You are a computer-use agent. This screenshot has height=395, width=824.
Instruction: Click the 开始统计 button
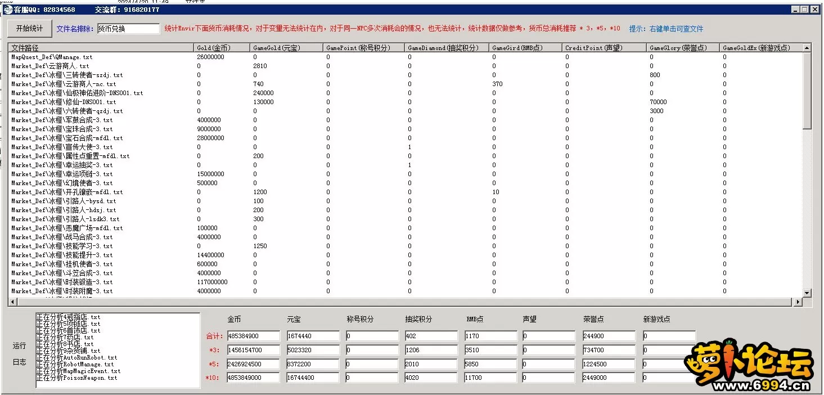29,28
